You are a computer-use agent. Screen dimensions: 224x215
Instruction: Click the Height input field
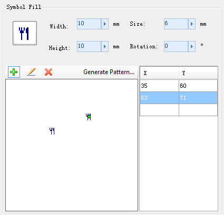89,46
